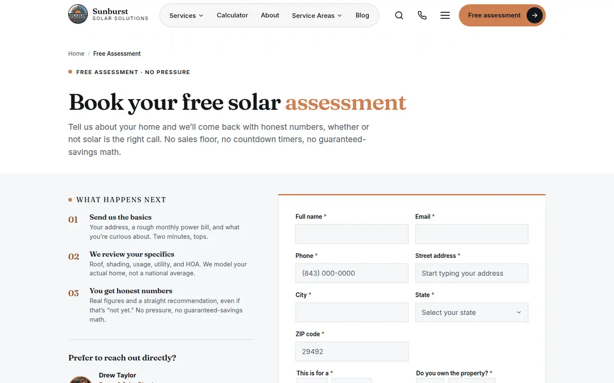Click the ZIP code field
Viewport: 614px width, 383px height.
[x=352, y=351]
